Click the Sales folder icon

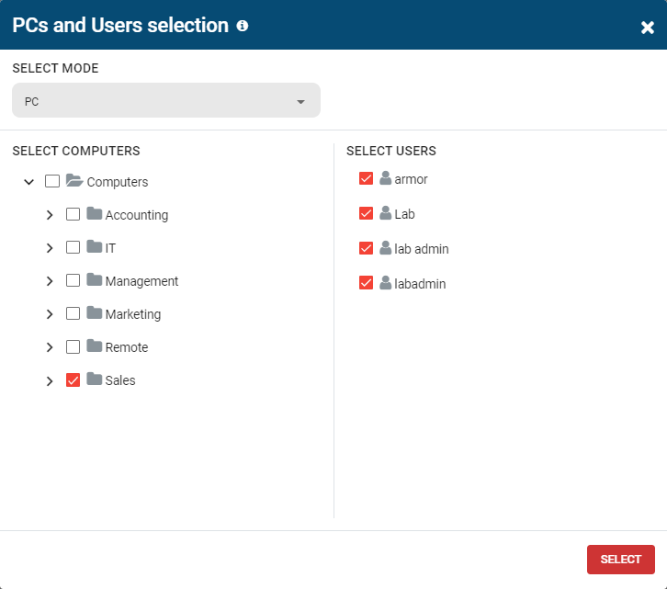coord(94,379)
